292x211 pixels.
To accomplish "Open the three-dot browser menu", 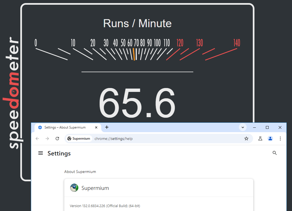I will click(280, 139).
